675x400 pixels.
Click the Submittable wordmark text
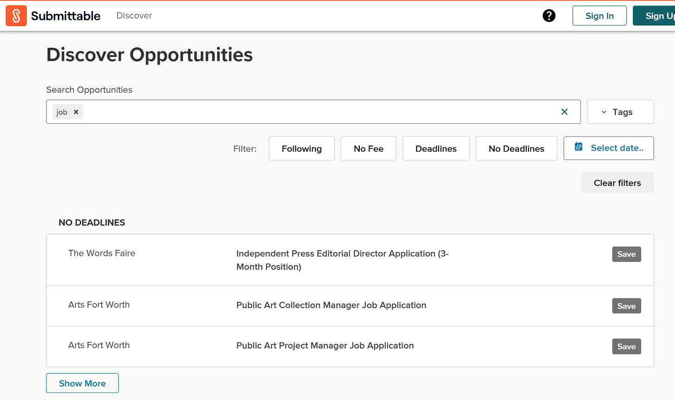click(x=65, y=16)
